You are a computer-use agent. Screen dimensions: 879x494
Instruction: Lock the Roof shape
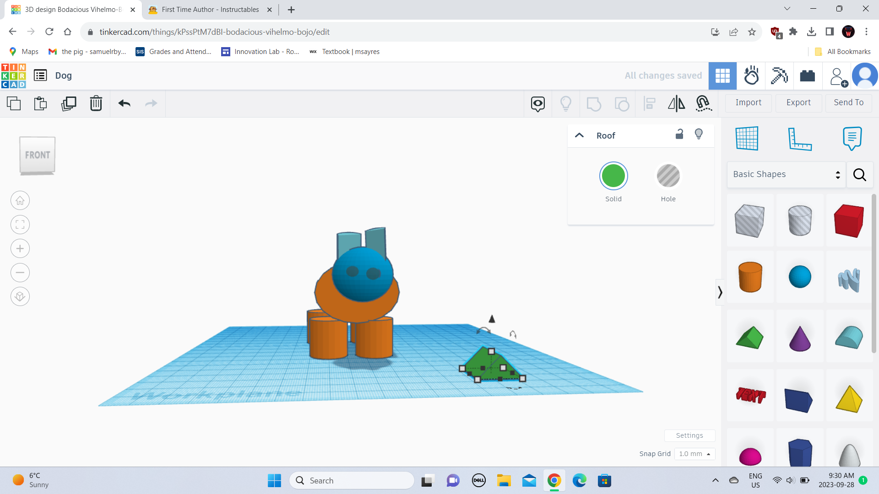tap(679, 134)
